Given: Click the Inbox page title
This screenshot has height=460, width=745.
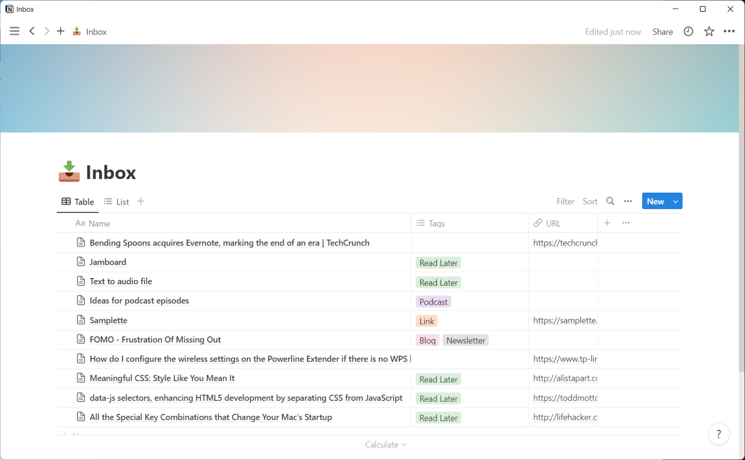Looking at the screenshot, I should (x=111, y=173).
